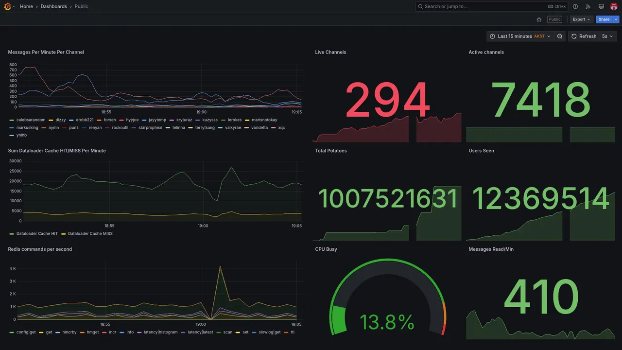
Task: Click the forsen orange legend color swatch
Action: (99, 120)
